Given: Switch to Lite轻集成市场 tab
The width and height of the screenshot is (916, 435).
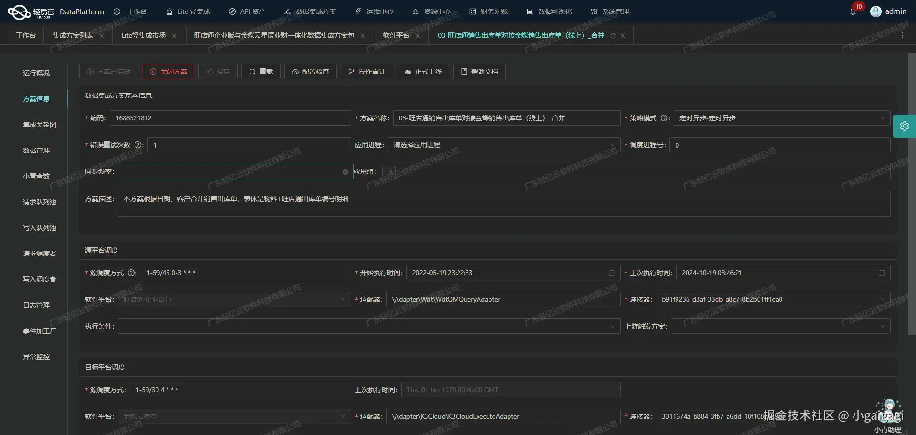Looking at the screenshot, I should (144, 36).
